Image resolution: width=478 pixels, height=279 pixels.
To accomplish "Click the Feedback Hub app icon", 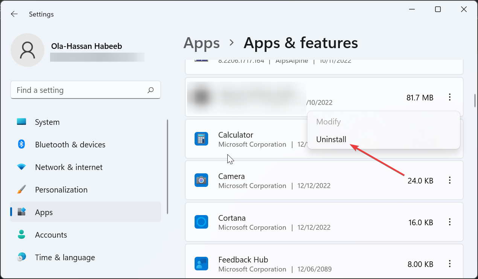I will [x=201, y=264].
